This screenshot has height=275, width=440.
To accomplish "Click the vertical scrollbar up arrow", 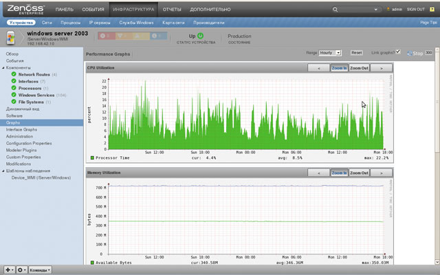I will (437, 49).
